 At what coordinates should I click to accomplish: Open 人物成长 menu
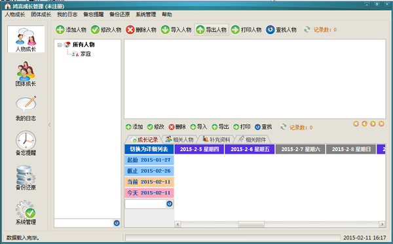pyautogui.click(x=15, y=14)
